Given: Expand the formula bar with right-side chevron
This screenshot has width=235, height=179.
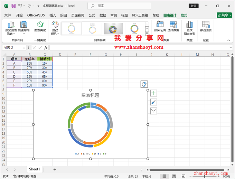Looking at the screenshot, I should coord(231,48).
